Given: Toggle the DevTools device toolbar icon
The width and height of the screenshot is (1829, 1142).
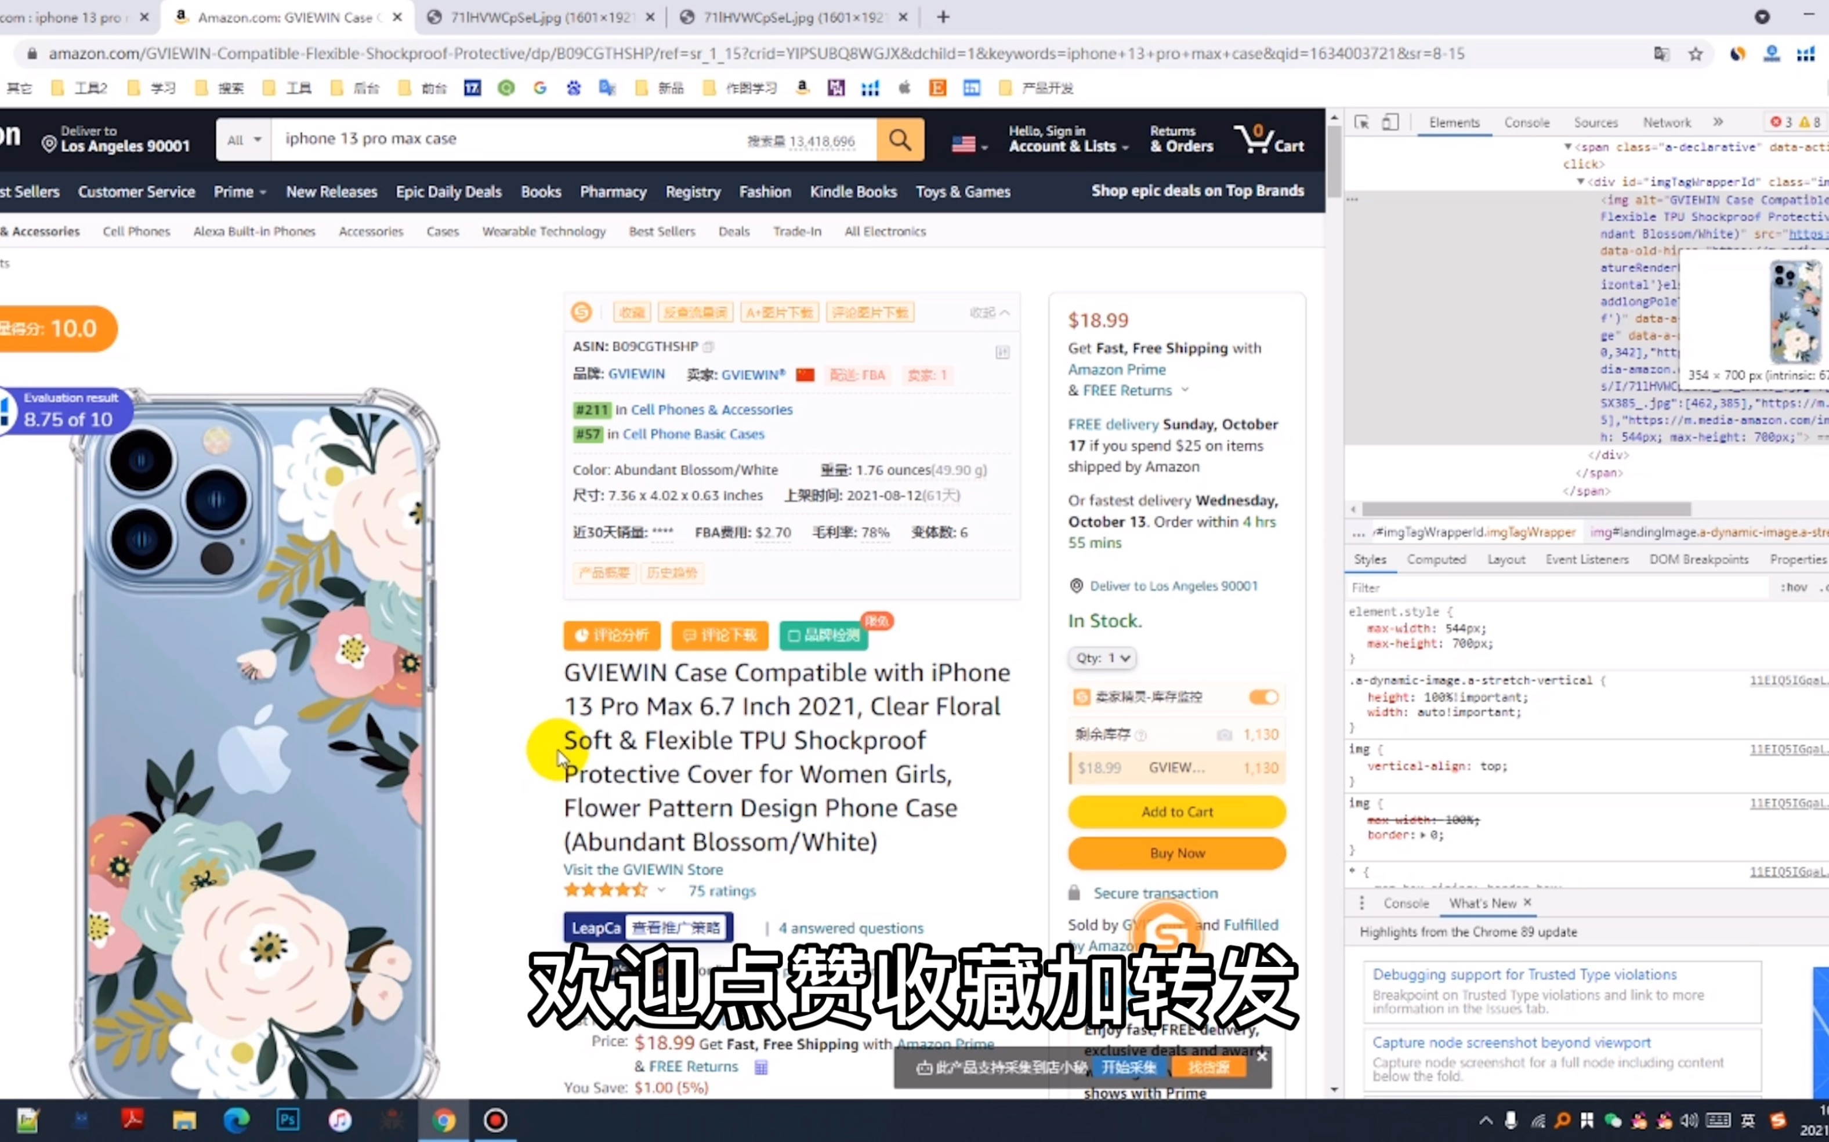Looking at the screenshot, I should point(1390,122).
